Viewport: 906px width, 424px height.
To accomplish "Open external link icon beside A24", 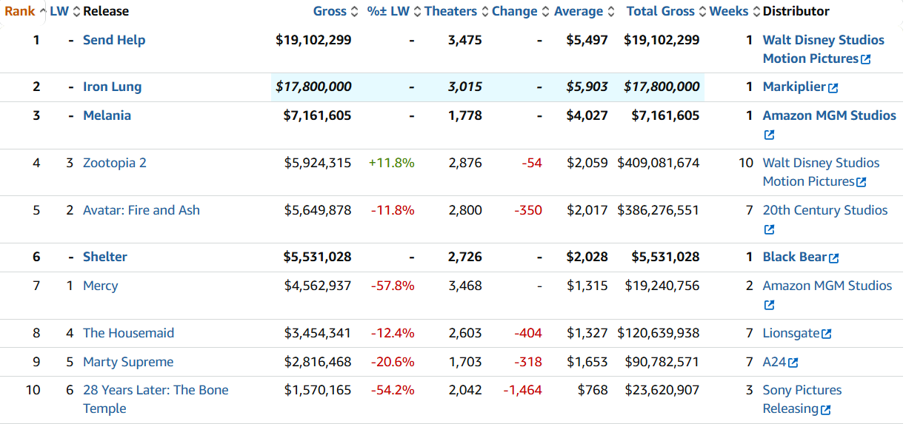I will click(793, 363).
